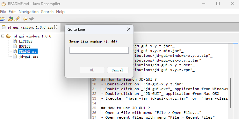This screenshot has width=239, height=119.
Task: Click the Go to Line dialog title
Action: [76, 30]
